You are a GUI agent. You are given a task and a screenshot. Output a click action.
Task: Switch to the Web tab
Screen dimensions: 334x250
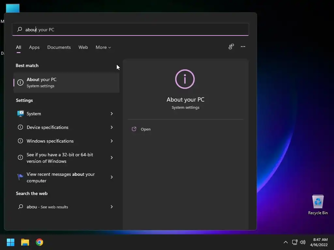pos(83,47)
